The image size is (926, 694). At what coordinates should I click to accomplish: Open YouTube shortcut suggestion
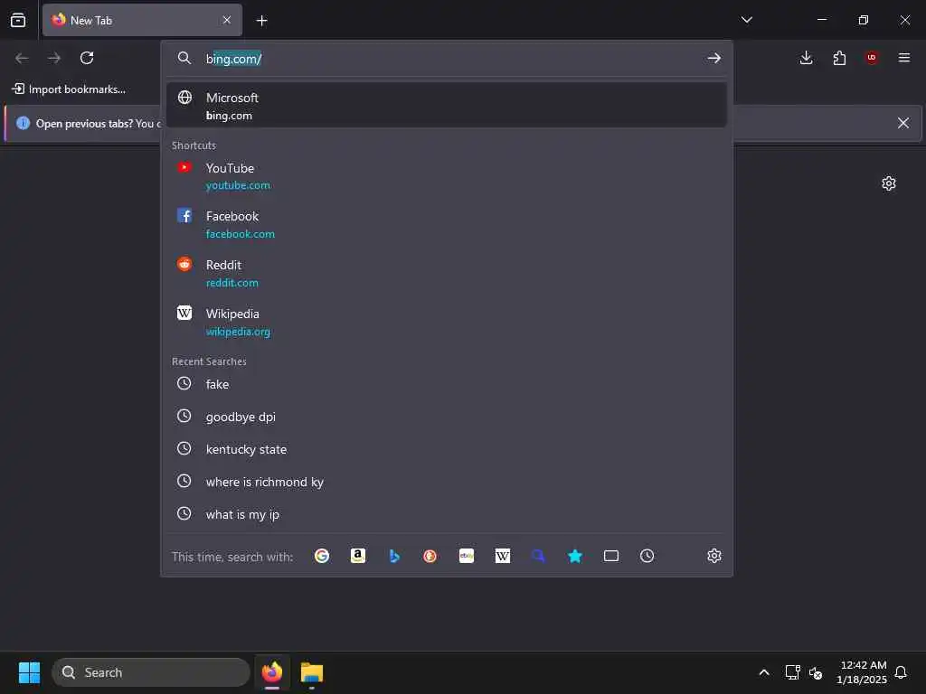pyautogui.click(x=447, y=176)
